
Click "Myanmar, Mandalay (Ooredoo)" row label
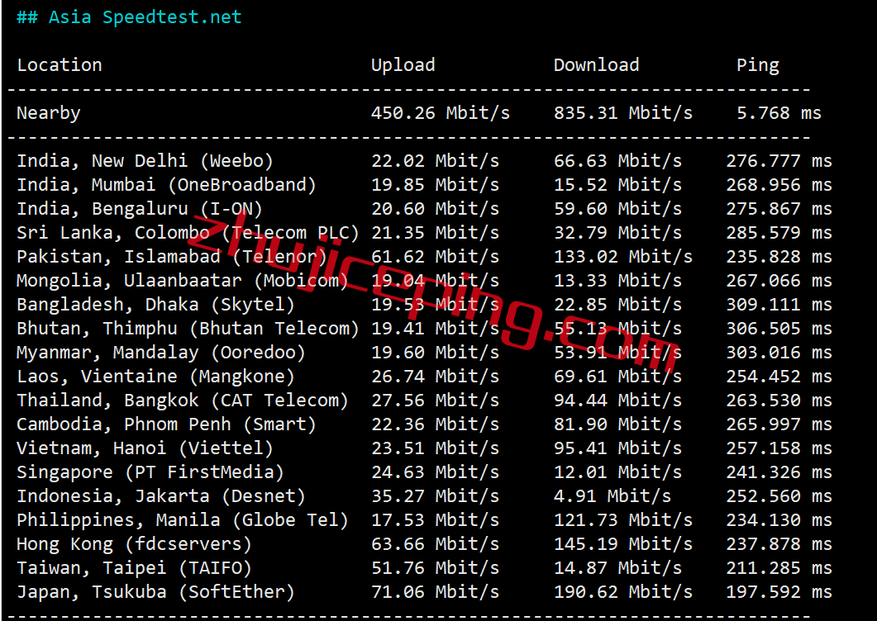pyautogui.click(x=161, y=353)
